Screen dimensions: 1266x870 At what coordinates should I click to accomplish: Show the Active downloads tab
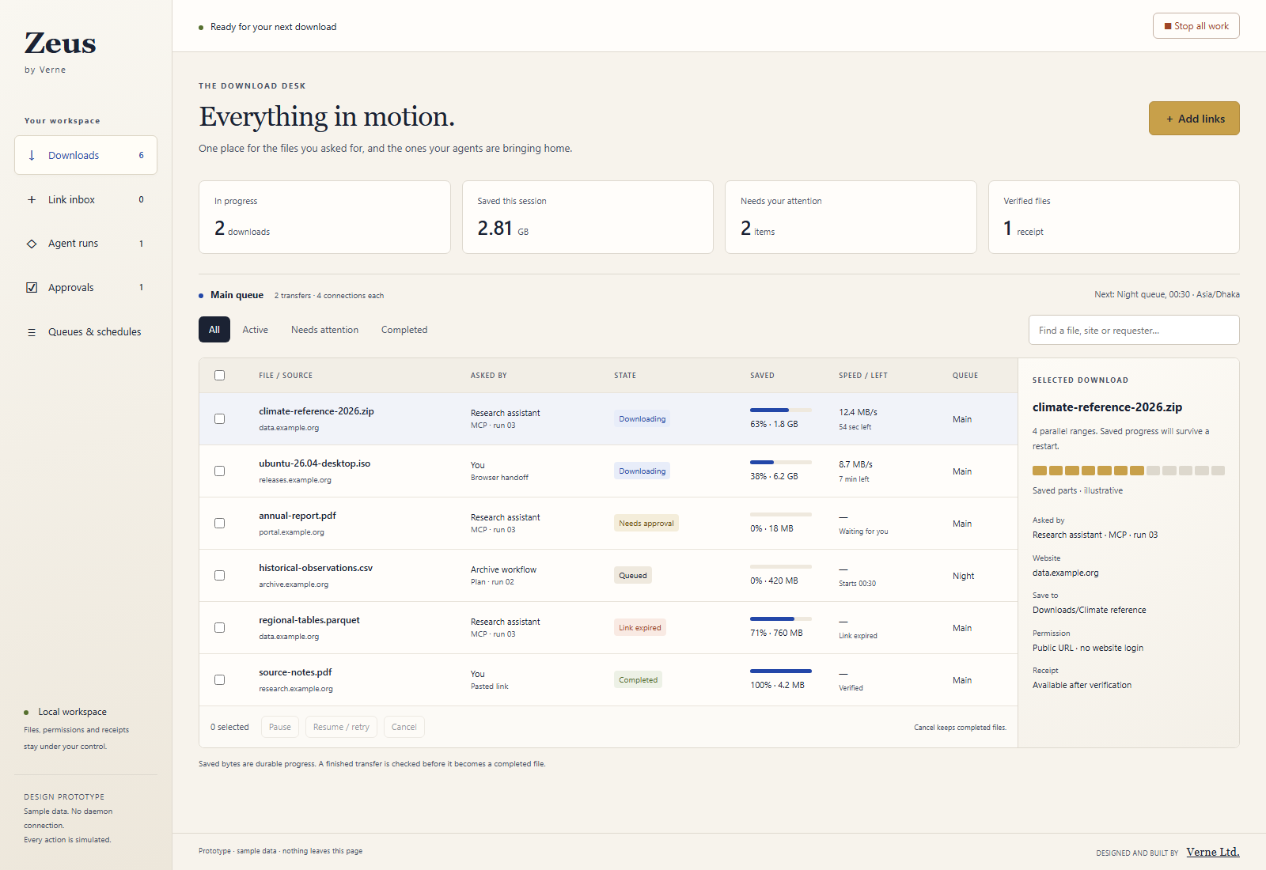tap(255, 330)
